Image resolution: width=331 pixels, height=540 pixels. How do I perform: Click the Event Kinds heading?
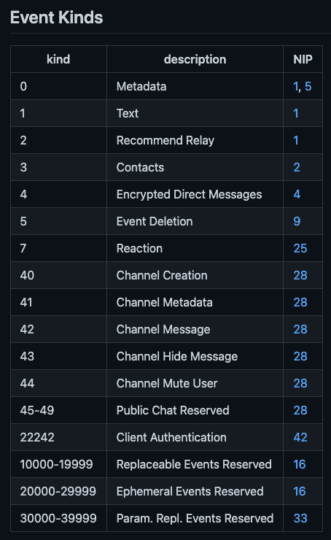pos(56,18)
